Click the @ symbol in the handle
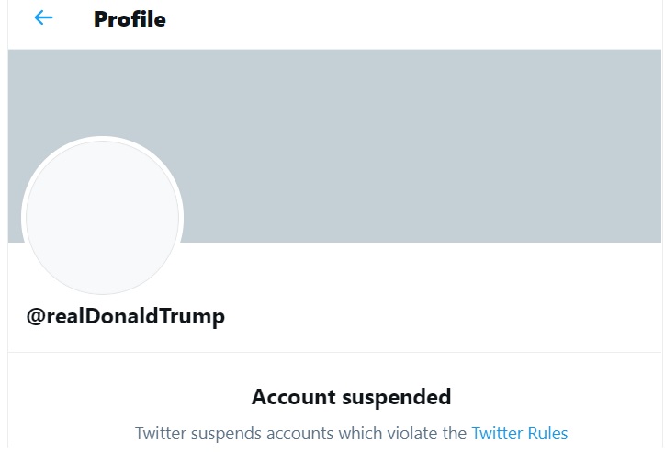 [x=36, y=316]
